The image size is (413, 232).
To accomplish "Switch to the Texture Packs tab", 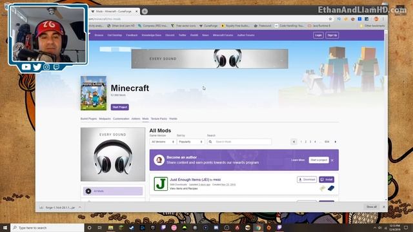I will (x=159, y=119).
